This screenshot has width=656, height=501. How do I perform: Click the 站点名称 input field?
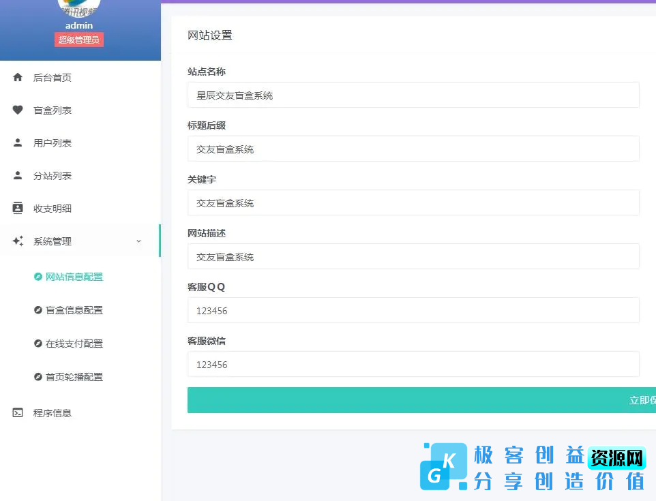click(413, 95)
